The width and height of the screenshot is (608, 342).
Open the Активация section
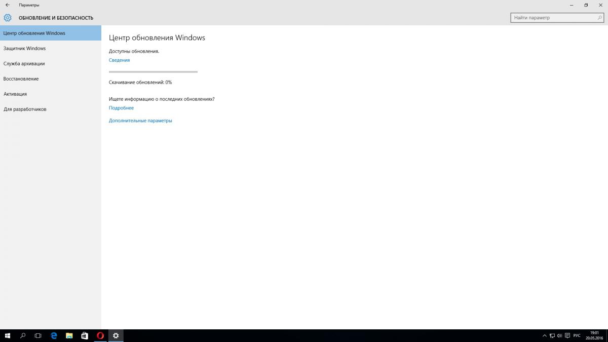(x=51, y=94)
